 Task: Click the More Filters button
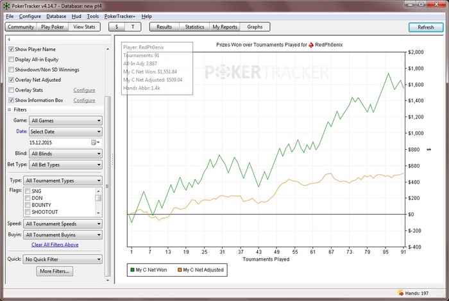tap(55, 272)
